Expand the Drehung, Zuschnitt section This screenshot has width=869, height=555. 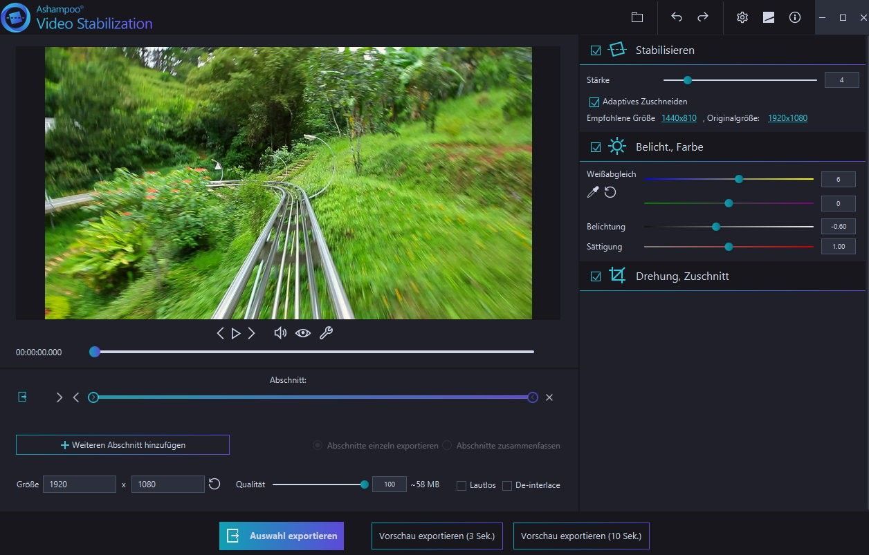(x=682, y=276)
